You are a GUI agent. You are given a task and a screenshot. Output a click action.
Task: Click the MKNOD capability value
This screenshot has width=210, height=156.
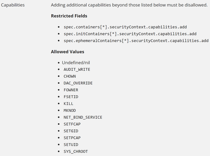[x=70, y=110]
